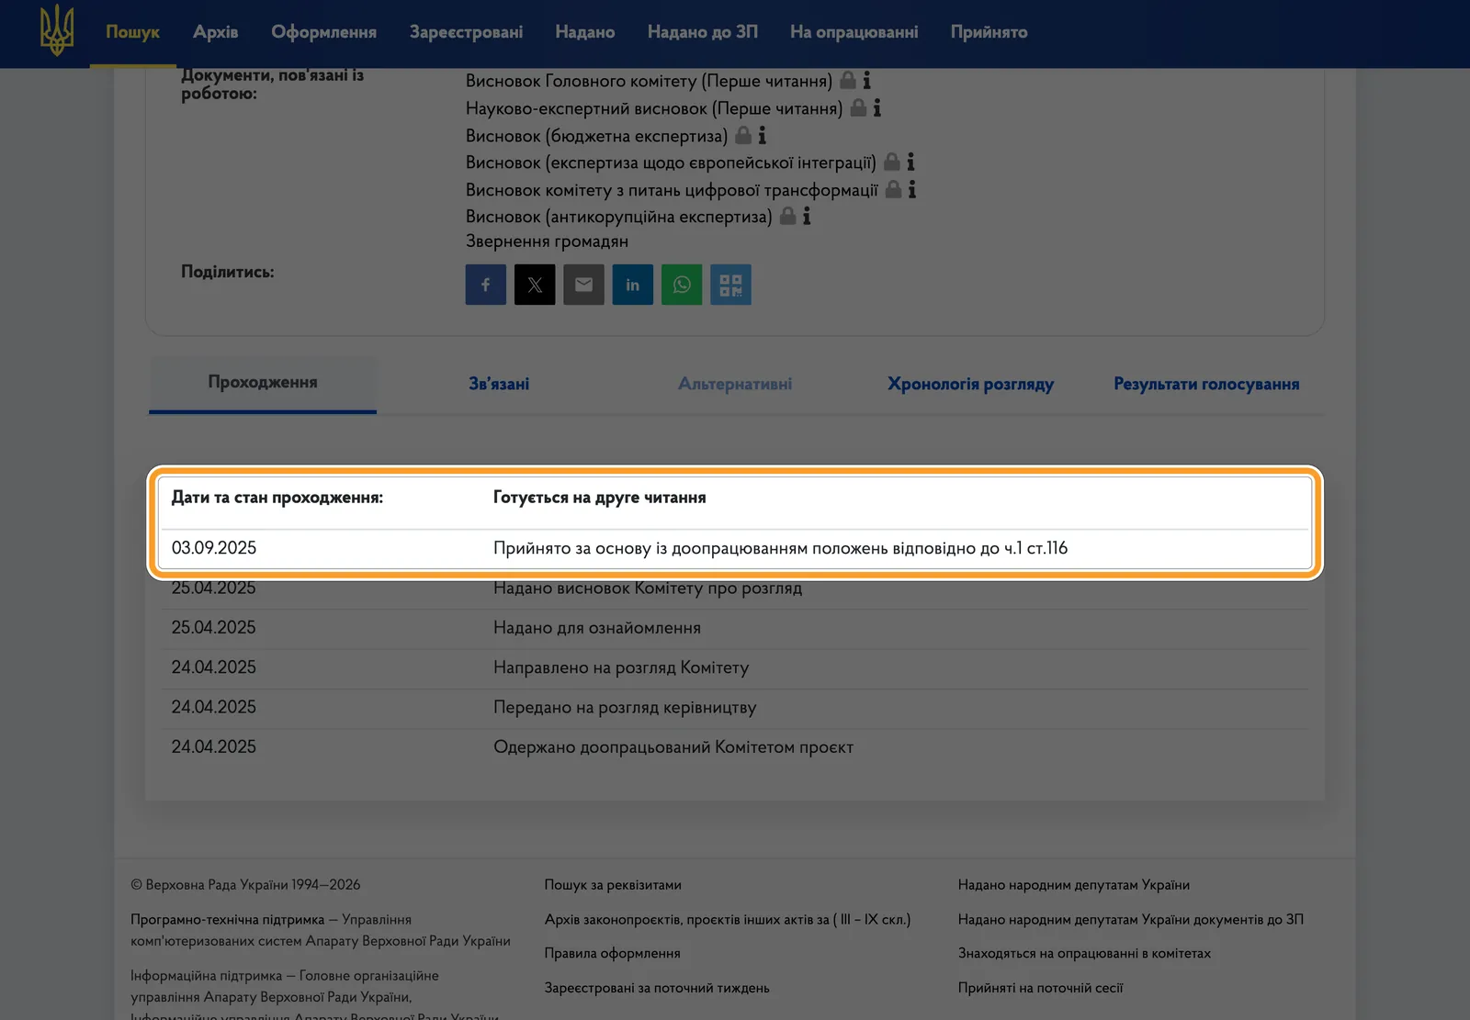Info icon next to Висновок Головного комітету
Viewport: 1470px width, 1020px height.
pyautogui.click(x=866, y=81)
